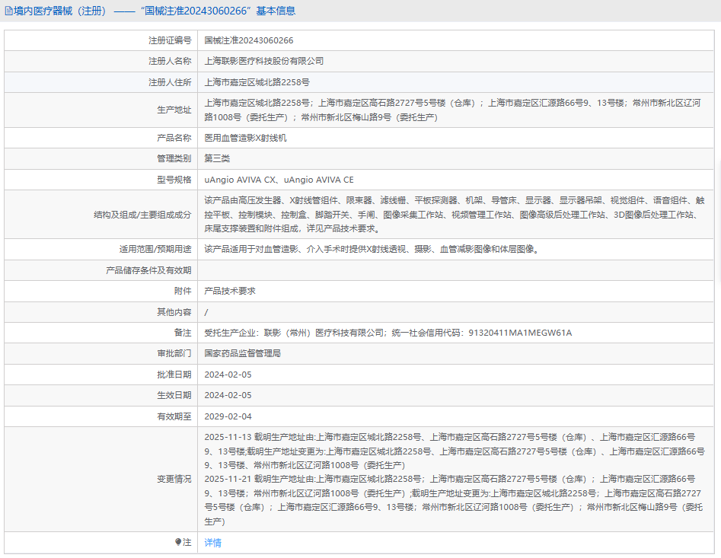Click the 其他内容 label
Viewport: 721px width, 558px height.
point(174,312)
